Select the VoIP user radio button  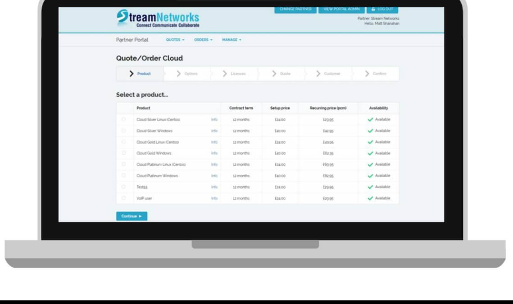[x=124, y=198]
